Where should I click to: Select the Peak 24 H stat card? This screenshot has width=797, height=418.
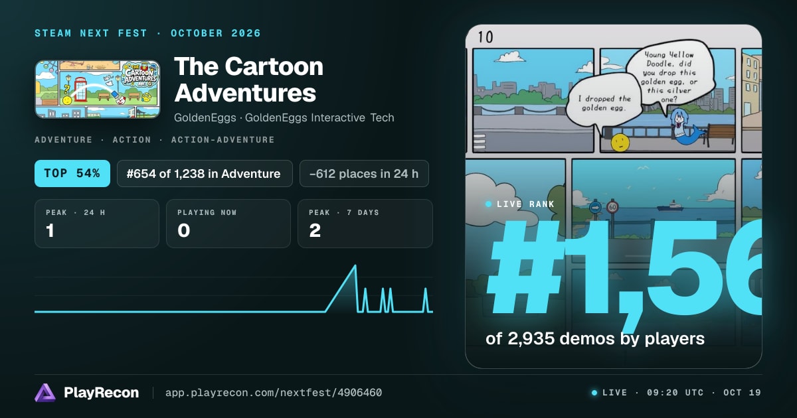pyautogui.click(x=97, y=224)
